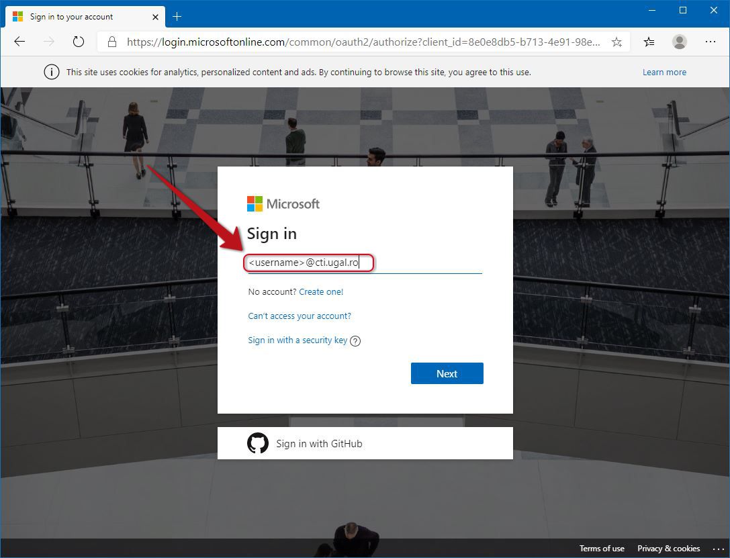The width and height of the screenshot is (730, 558).
Task: Maximize the browser window
Action: coord(683,10)
